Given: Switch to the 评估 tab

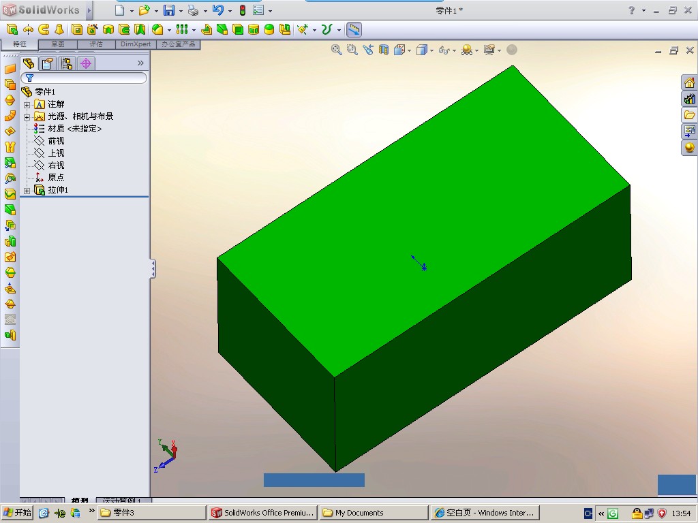Looking at the screenshot, I should coord(96,44).
